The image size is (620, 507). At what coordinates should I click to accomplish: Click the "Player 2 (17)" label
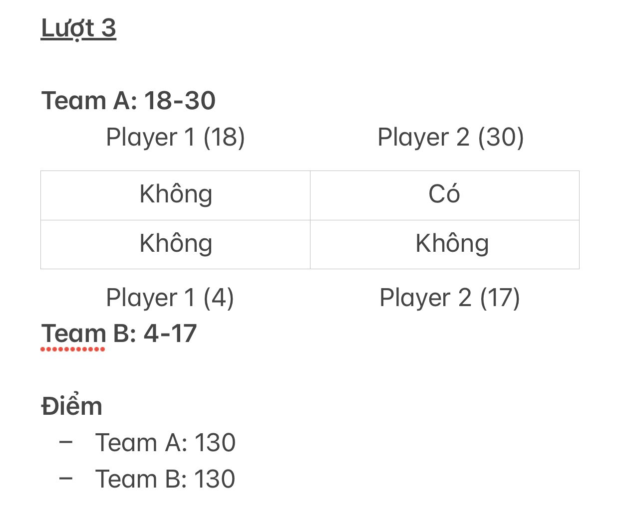click(450, 298)
